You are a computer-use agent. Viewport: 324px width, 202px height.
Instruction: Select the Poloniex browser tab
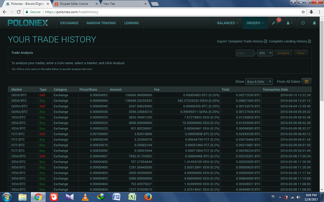27,4
